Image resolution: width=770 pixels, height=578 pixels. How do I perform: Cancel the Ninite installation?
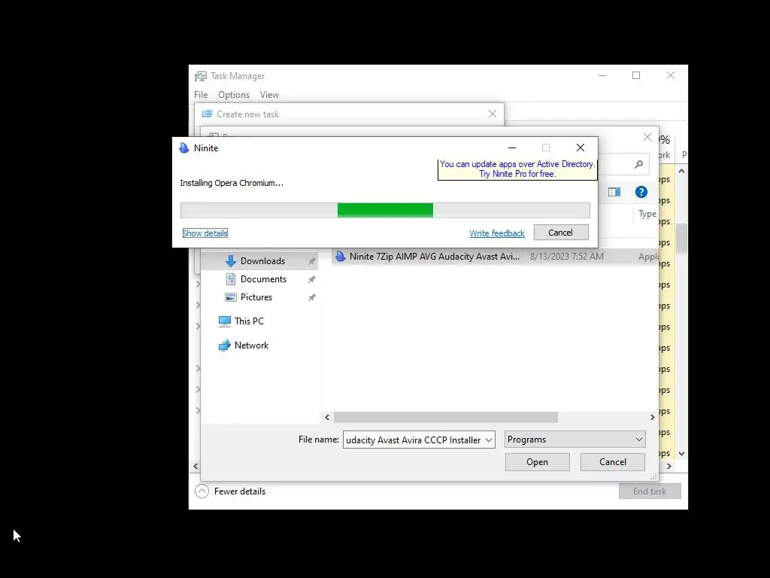coord(561,233)
